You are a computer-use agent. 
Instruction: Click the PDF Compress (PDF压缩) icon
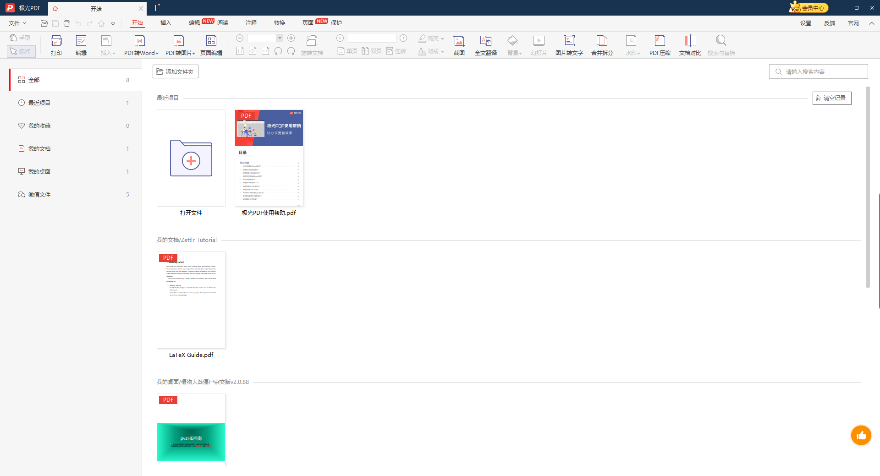[660, 45]
